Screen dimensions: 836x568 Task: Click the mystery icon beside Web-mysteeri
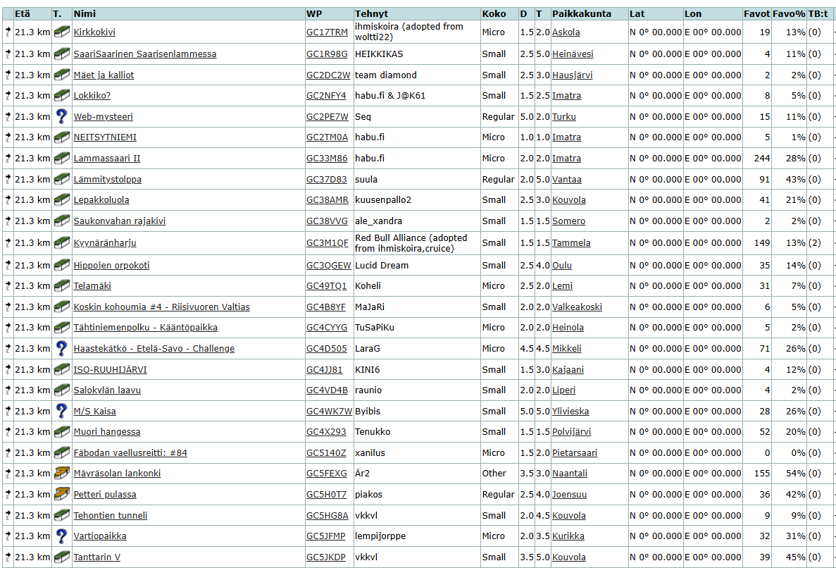pos(61,116)
